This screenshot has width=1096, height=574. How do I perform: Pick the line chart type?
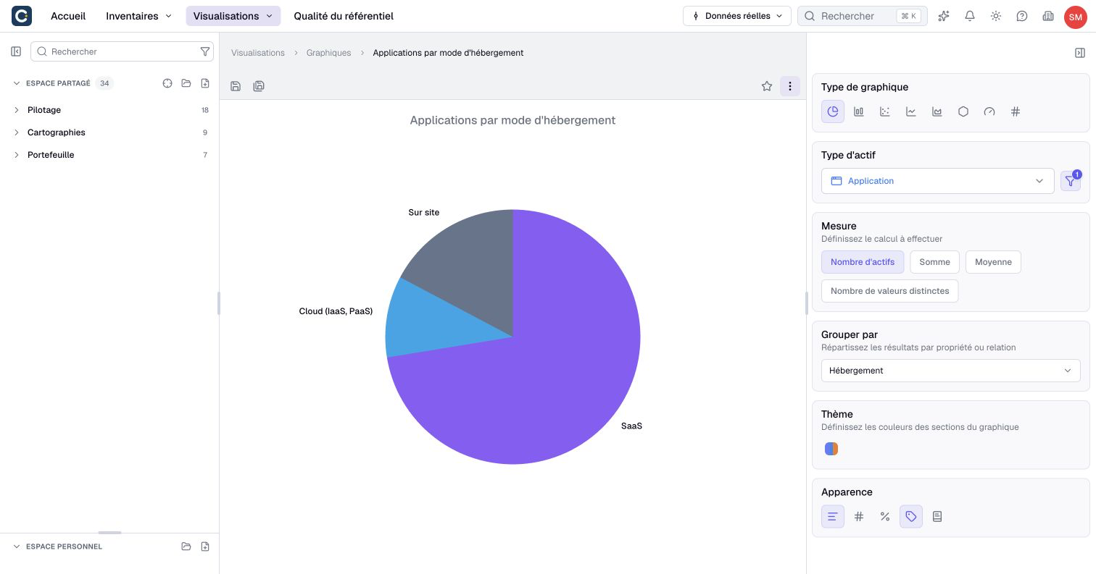[x=911, y=111]
